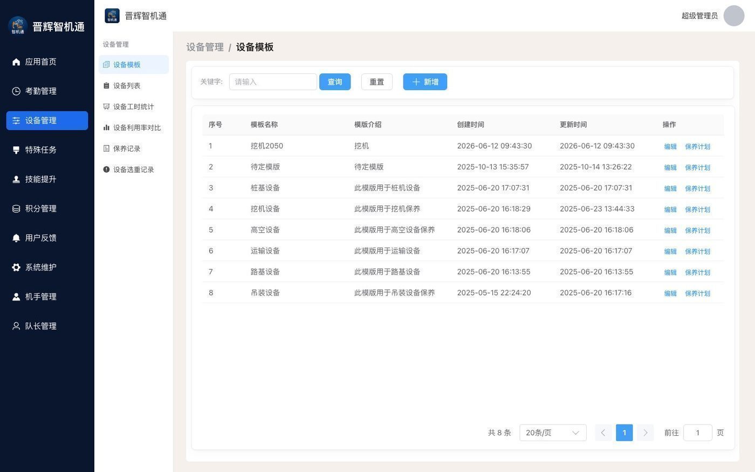Screen dimensions: 755x472
Task: Open 设备利用率对比 submenu item
Action: click(133, 128)
